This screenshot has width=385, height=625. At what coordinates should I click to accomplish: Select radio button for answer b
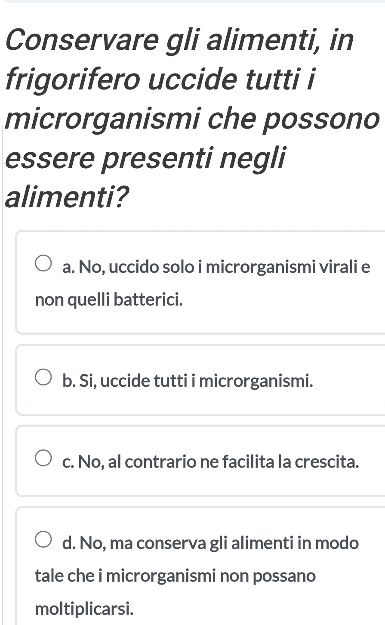click(x=43, y=379)
